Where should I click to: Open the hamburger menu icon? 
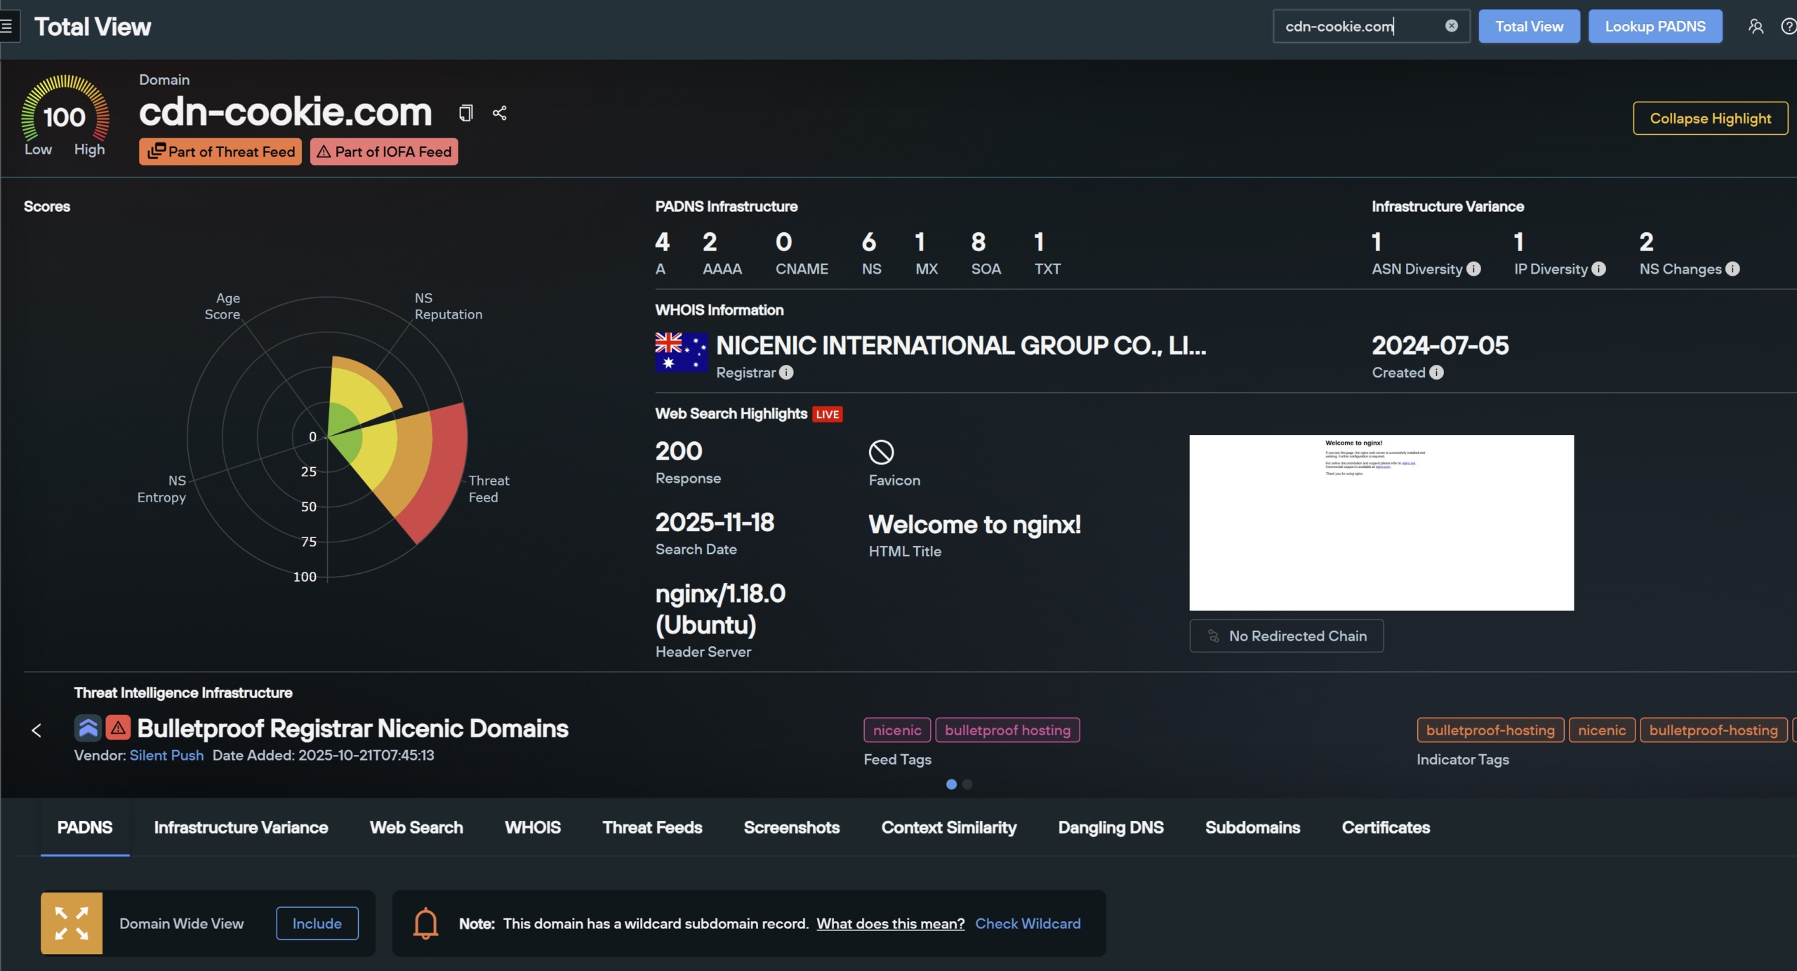point(7,27)
